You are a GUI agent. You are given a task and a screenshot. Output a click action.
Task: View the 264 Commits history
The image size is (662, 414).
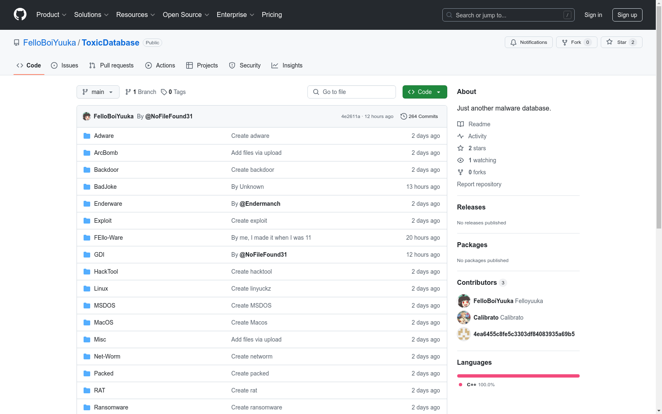419,116
